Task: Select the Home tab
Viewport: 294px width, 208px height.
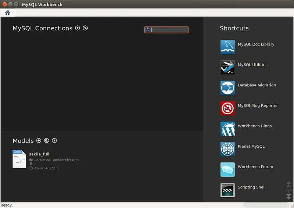Action: coord(7,12)
